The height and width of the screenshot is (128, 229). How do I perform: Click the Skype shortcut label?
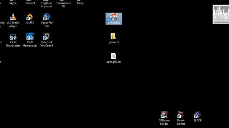(13, 3)
